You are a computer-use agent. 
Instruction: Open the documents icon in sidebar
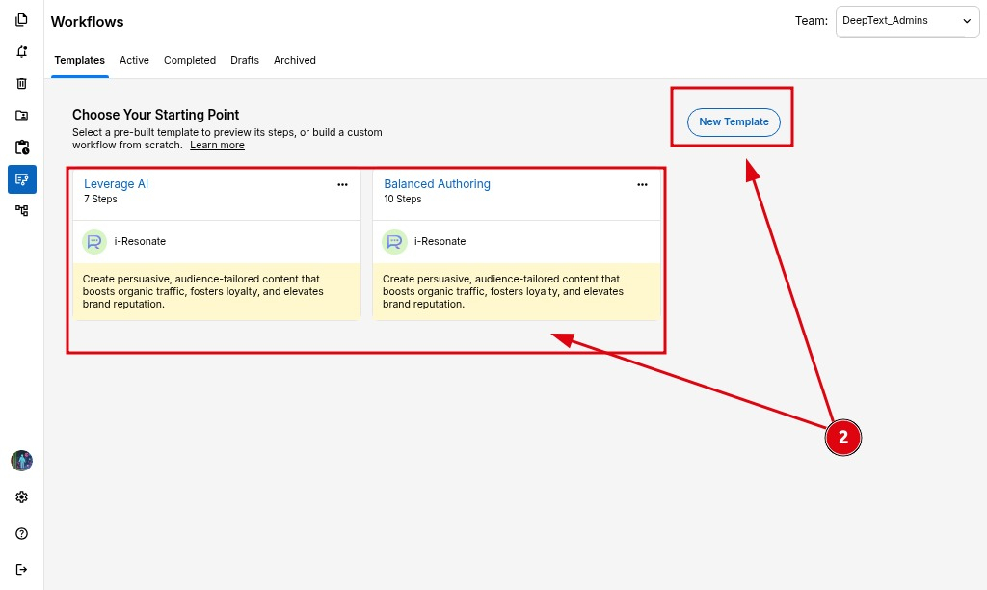tap(21, 20)
